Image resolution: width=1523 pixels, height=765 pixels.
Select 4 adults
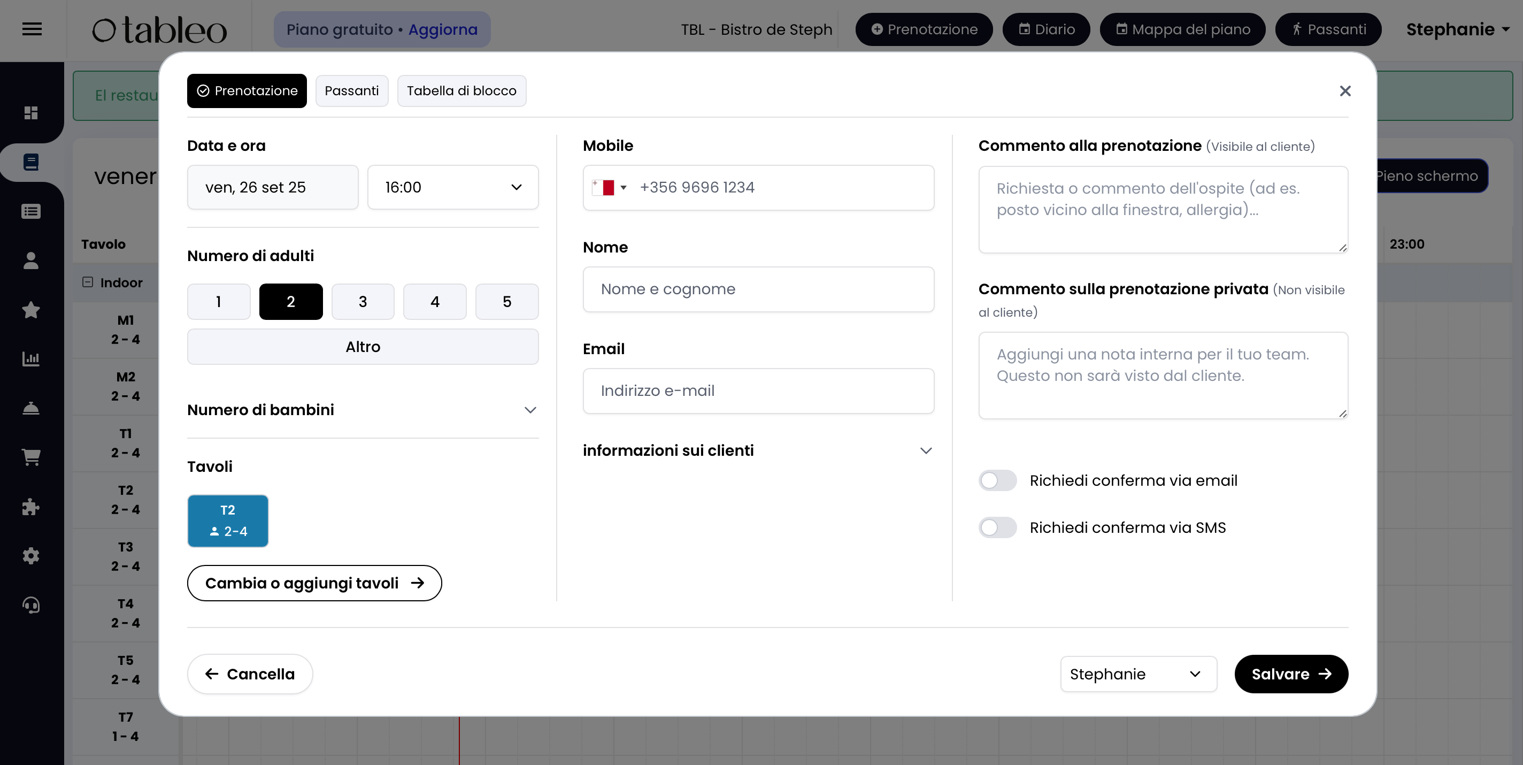click(x=435, y=302)
